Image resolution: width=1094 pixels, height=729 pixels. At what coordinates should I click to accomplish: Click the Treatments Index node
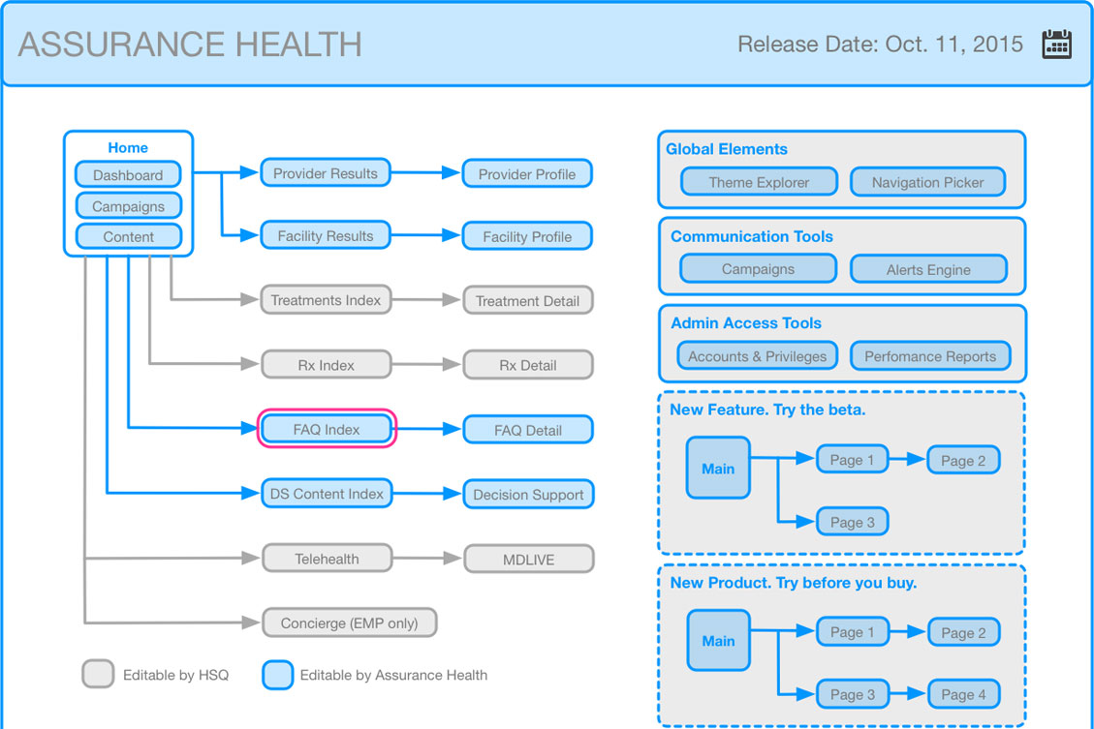[326, 300]
